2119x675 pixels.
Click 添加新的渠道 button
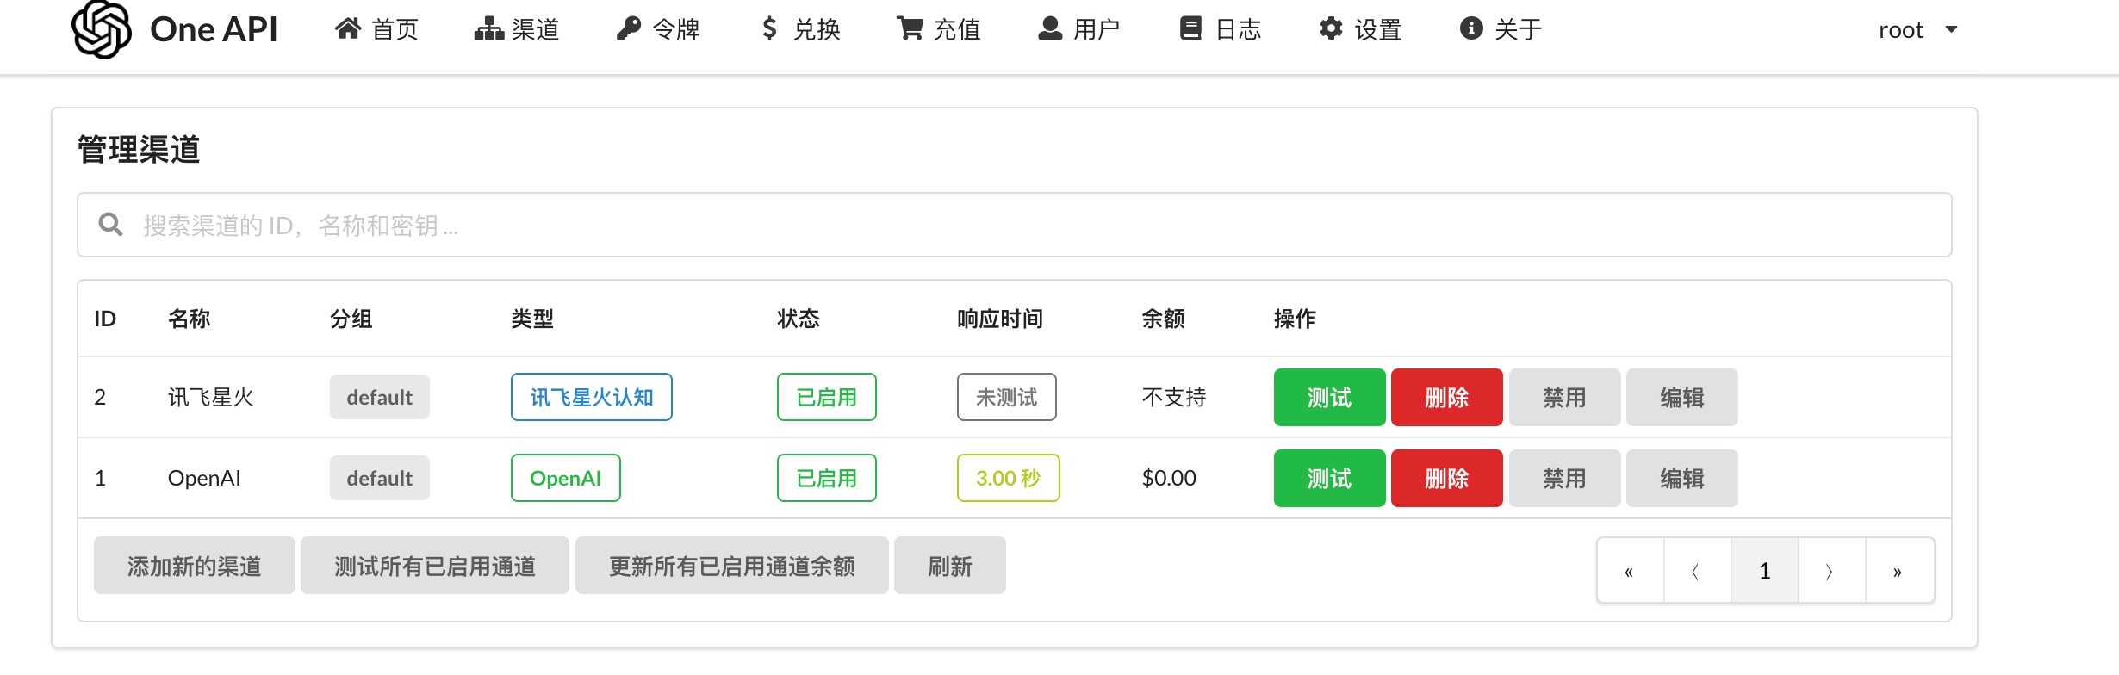pos(194,566)
